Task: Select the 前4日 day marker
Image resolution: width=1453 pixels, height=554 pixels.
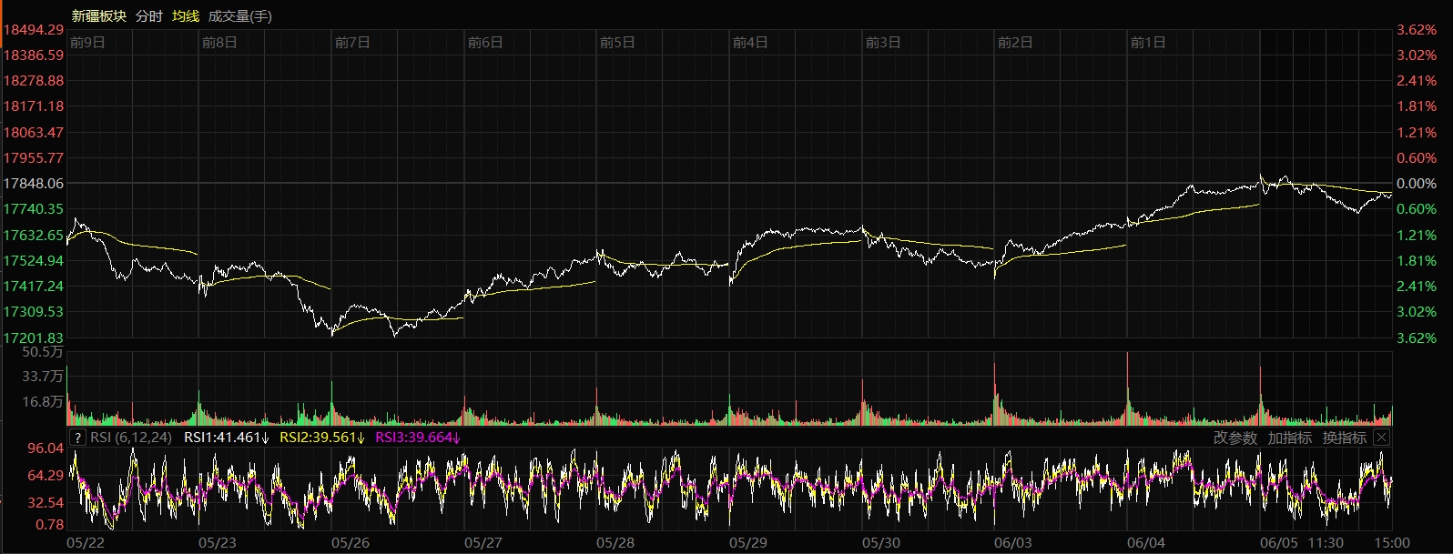Action: point(750,43)
